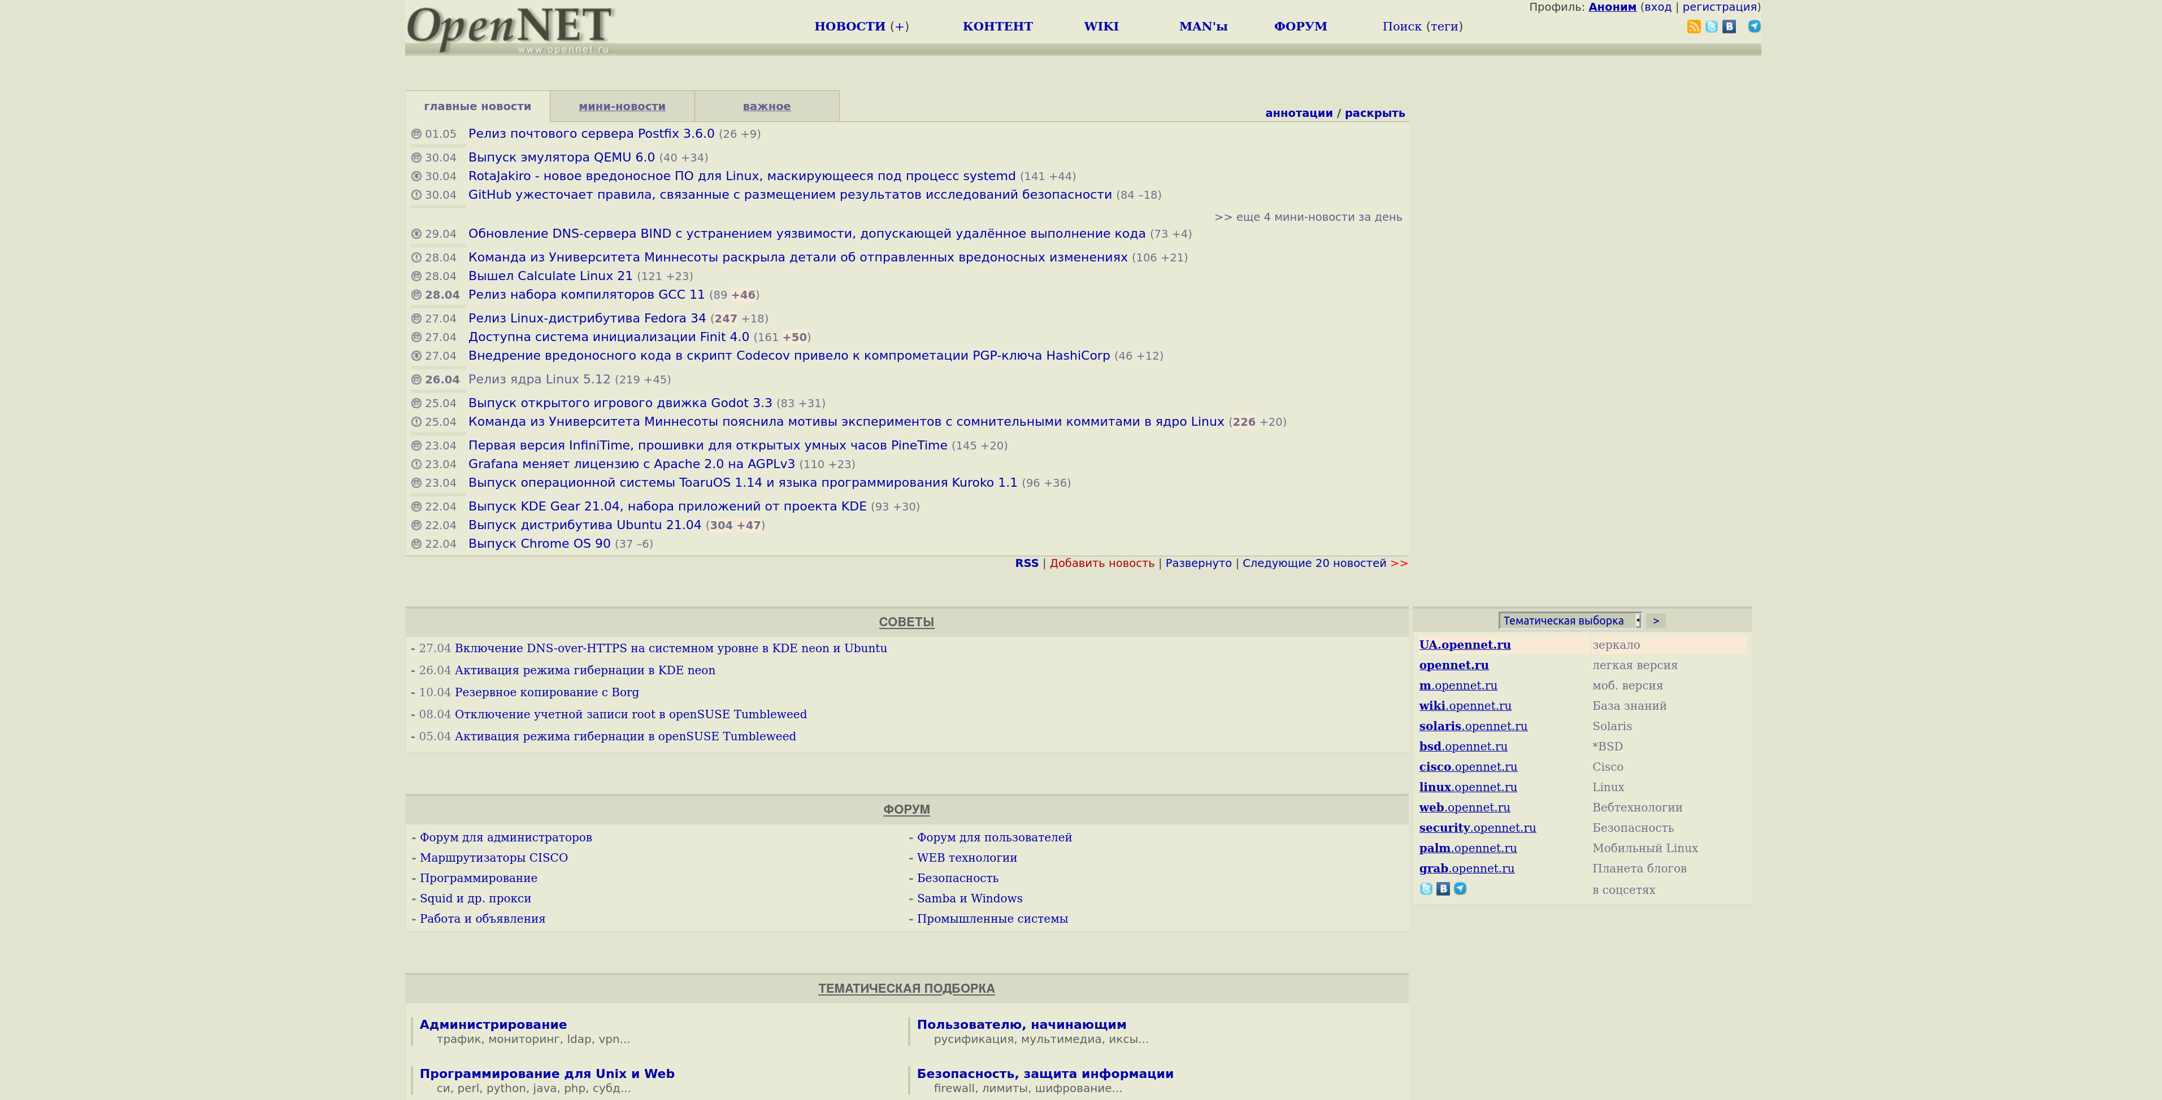Click Telegram icon in the 'в соцсетях' row

click(1460, 889)
